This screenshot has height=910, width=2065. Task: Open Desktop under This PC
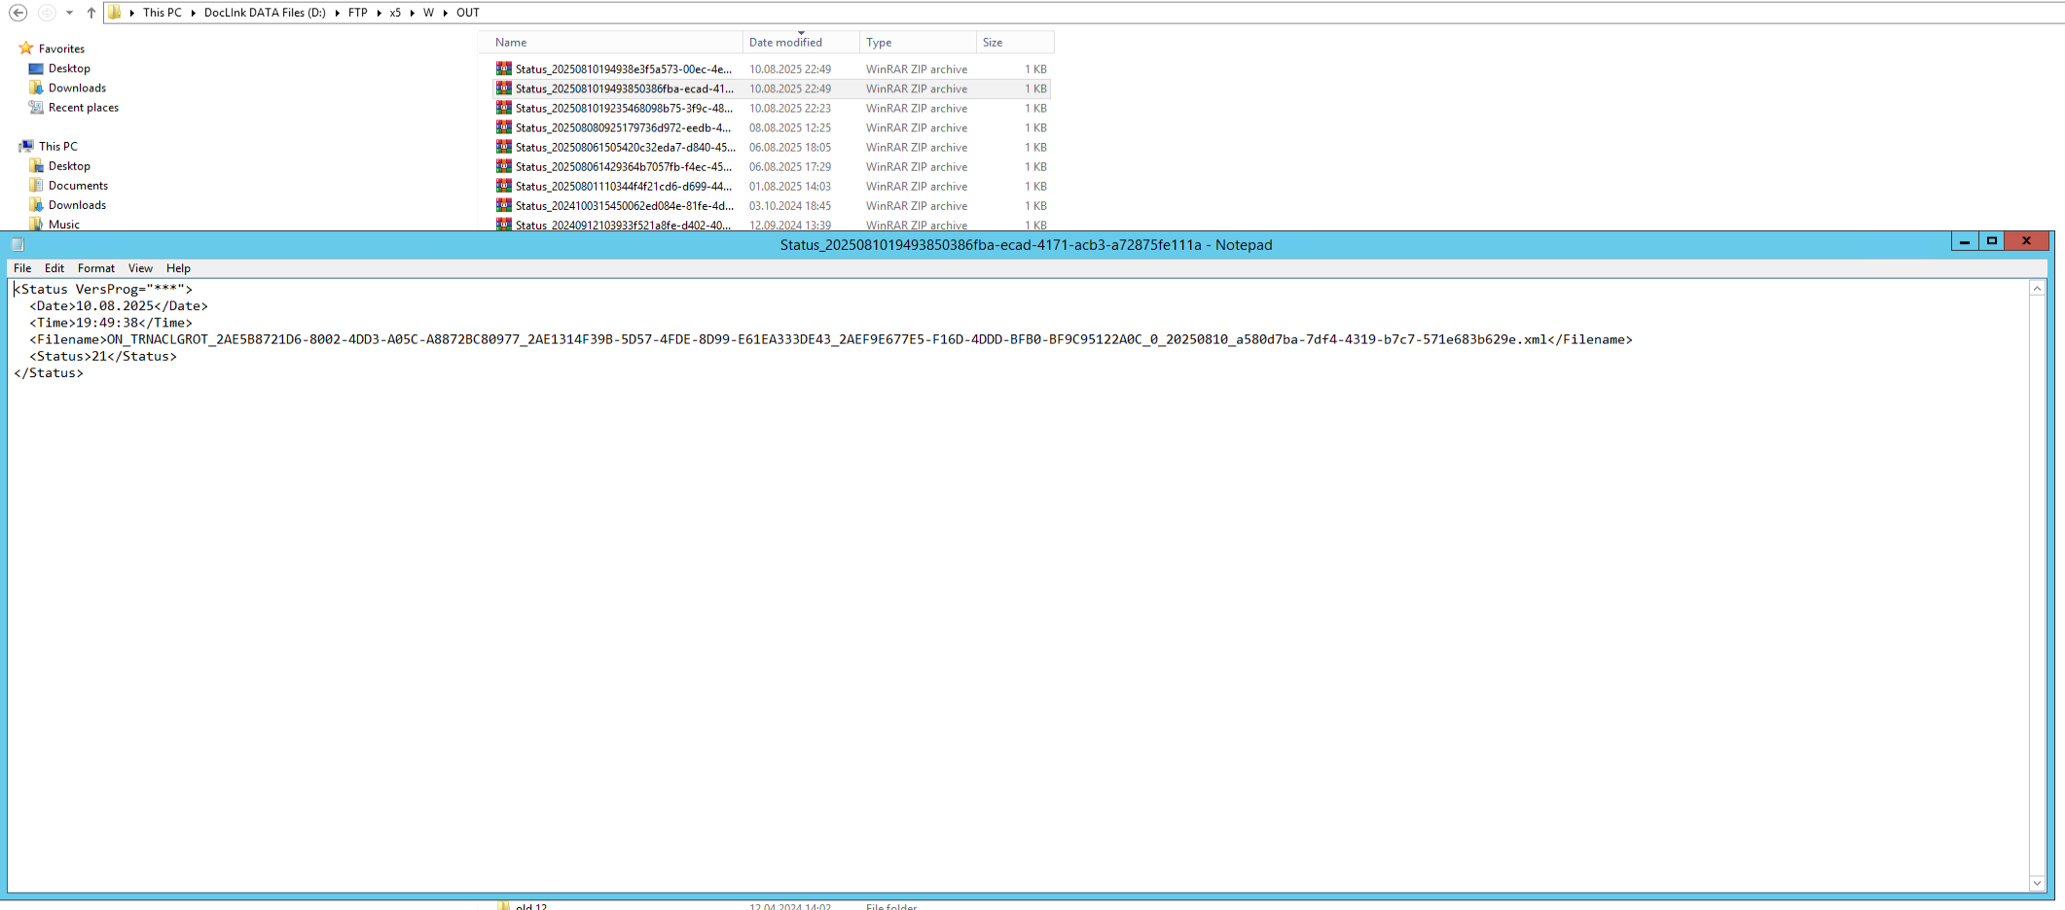tap(69, 165)
